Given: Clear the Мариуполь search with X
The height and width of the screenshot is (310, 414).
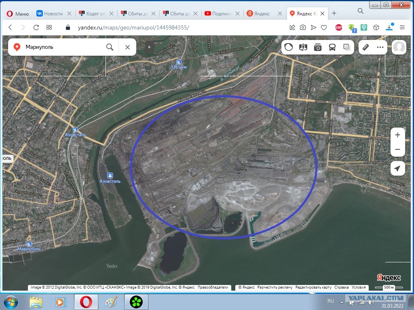Looking at the screenshot, I should (127, 47).
